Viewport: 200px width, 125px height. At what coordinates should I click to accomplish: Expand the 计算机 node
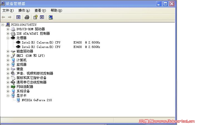pos(8,60)
